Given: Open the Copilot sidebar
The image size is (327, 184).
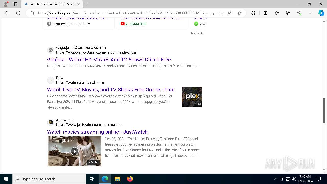Looking at the screenshot, I should tap(321, 13).
